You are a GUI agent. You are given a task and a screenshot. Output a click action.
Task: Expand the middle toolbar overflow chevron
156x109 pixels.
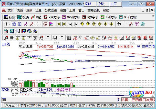pos(62,37)
